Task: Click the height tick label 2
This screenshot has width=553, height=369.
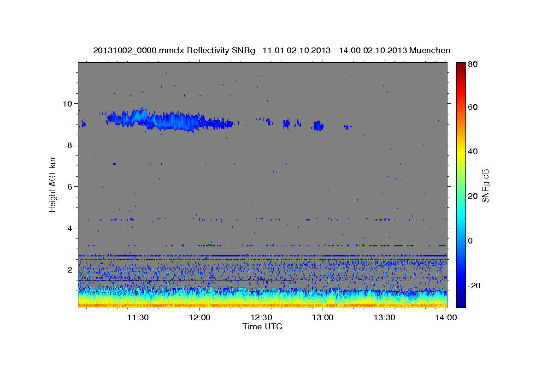Action: click(70, 269)
